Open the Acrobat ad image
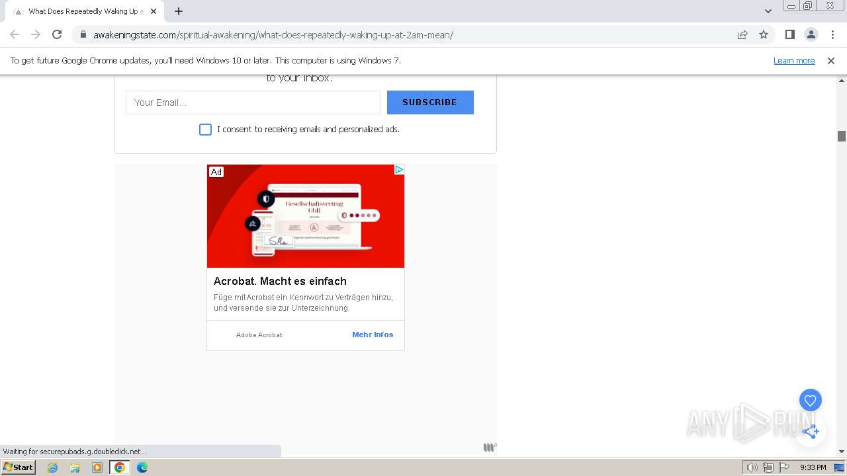Image resolution: width=847 pixels, height=476 pixels. [306, 216]
